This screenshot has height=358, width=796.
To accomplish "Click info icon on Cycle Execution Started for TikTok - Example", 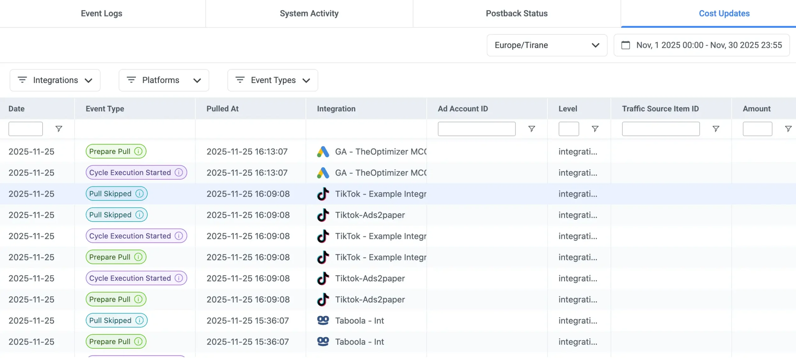I will [x=179, y=236].
